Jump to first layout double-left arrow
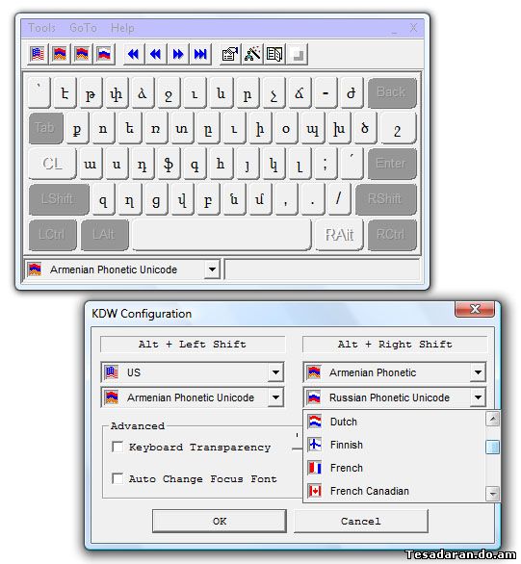This screenshot has width=521, height=564. (x=134, y=54)
